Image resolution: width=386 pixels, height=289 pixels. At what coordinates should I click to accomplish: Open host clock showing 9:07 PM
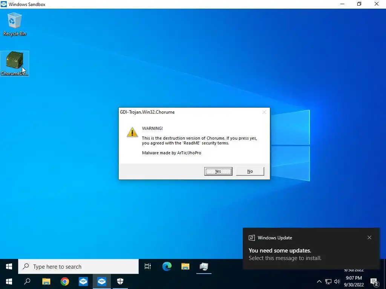[x=354, y=281]
